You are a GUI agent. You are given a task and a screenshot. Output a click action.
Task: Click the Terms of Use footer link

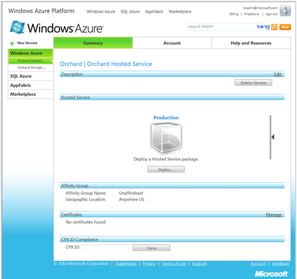[x=174, y=264]
